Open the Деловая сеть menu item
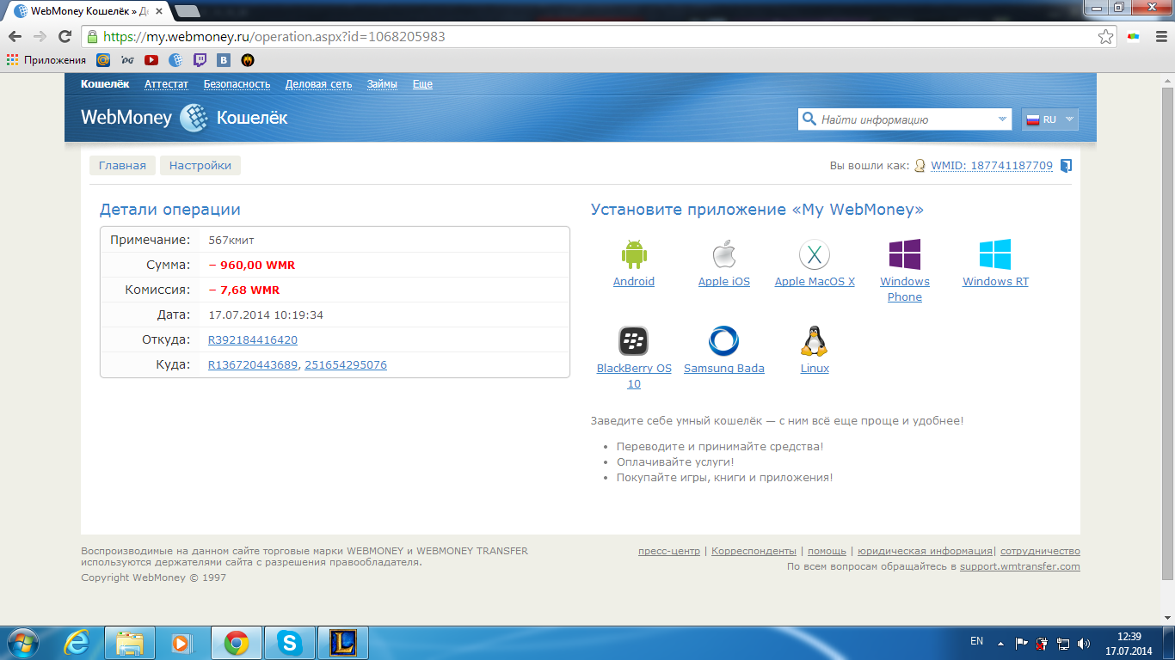1175x660 pixels. 318,84
